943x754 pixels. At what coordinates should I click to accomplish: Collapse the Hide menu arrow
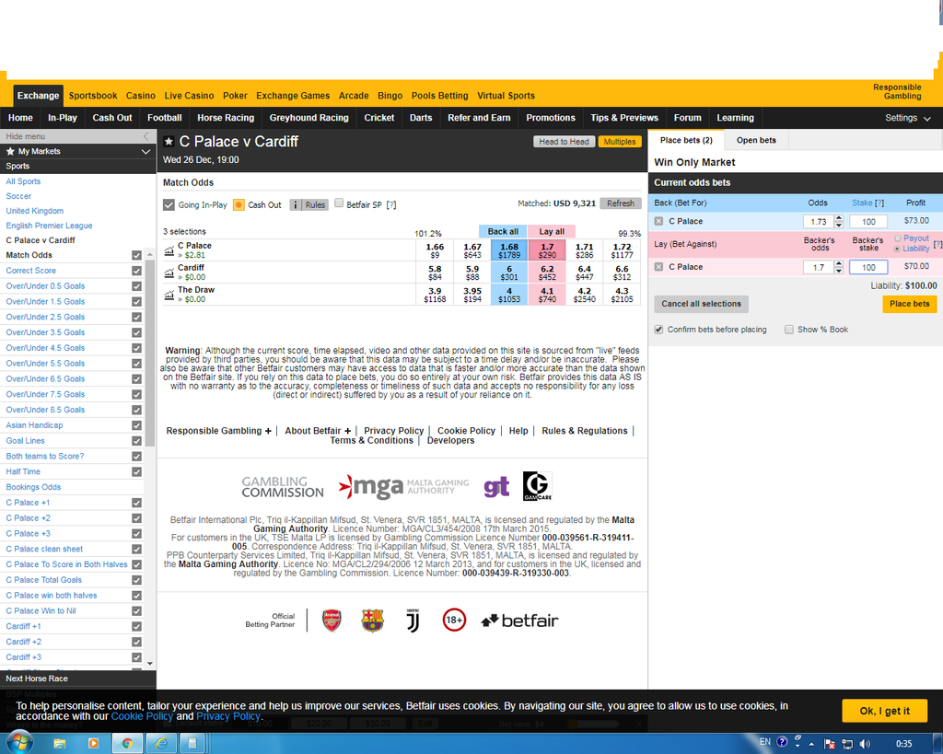(x=146, y=136)
